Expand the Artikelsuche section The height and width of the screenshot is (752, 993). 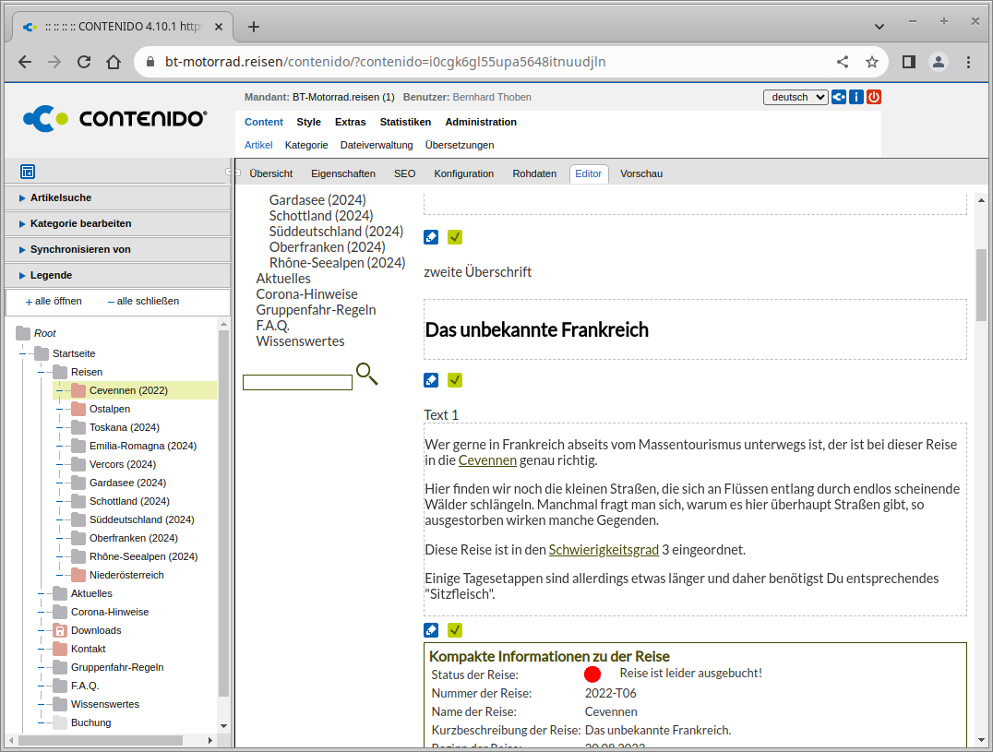(60, 197)
